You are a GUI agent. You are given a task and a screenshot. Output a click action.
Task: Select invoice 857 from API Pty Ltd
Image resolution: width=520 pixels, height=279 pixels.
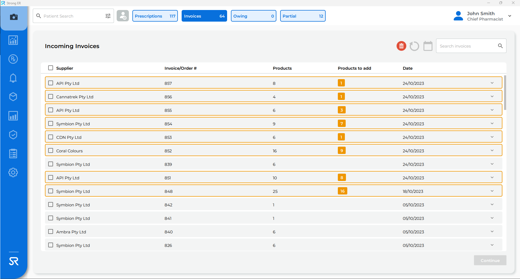point(51,83)
